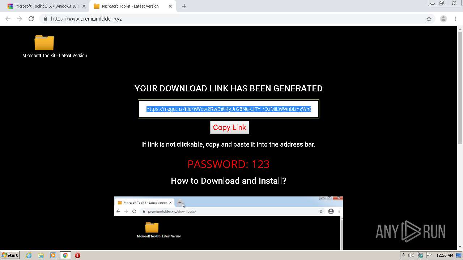Open a new browser tab
463x260 pixels.
[184, 6]
